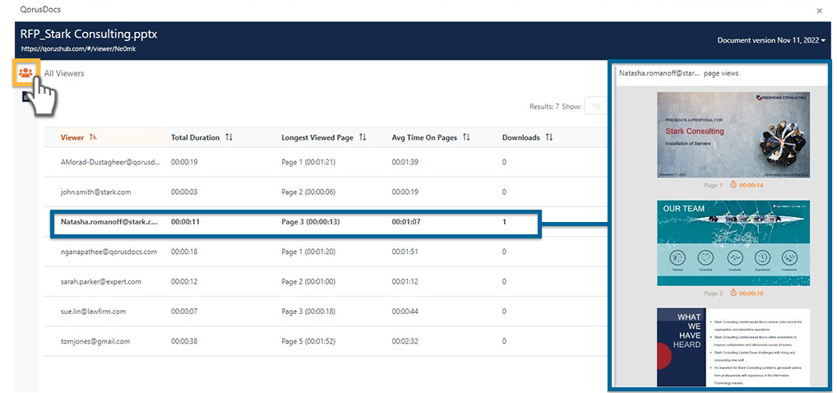Click the RFP_Stark Consulting.pptx title

[x=89, y=35]
